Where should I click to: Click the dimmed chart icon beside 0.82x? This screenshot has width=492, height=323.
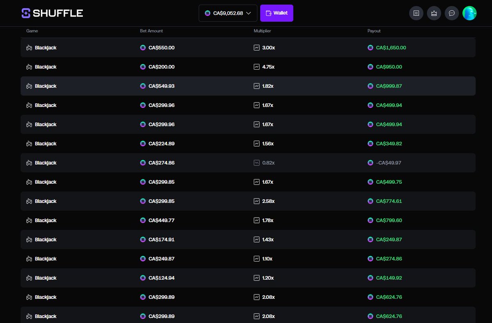tap(257, 163)
